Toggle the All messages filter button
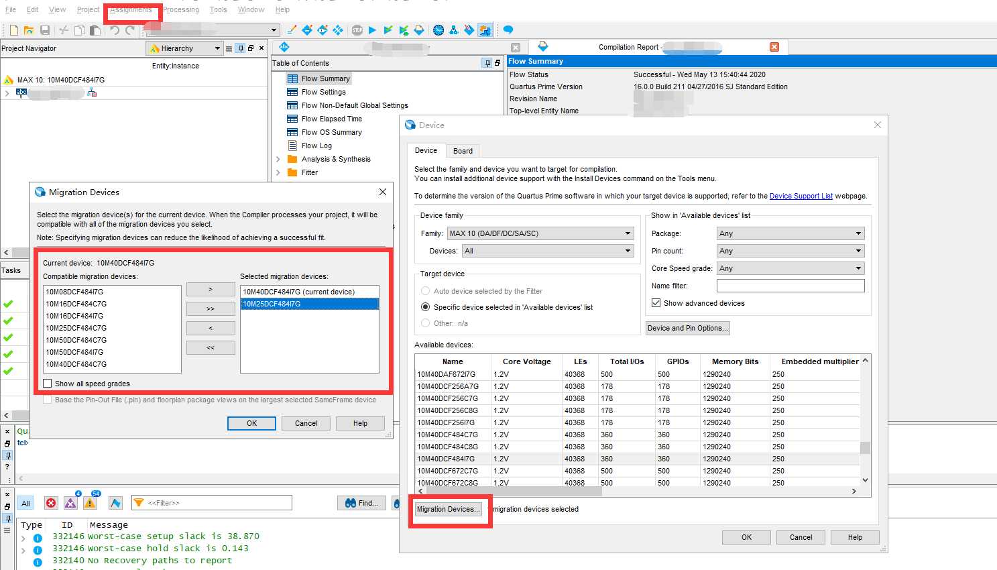997x570 pixels. (26, 503)
